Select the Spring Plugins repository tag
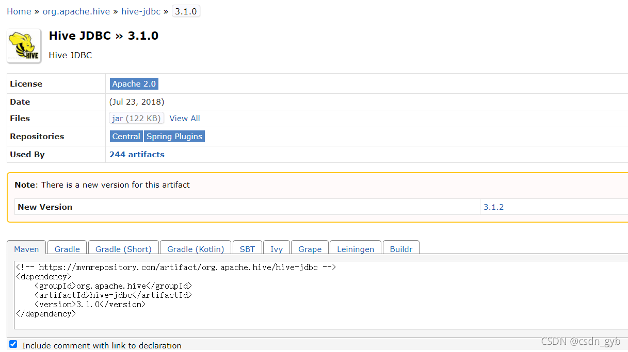The height and width of the screenshot is (352, 628). [x=174, y=136]
